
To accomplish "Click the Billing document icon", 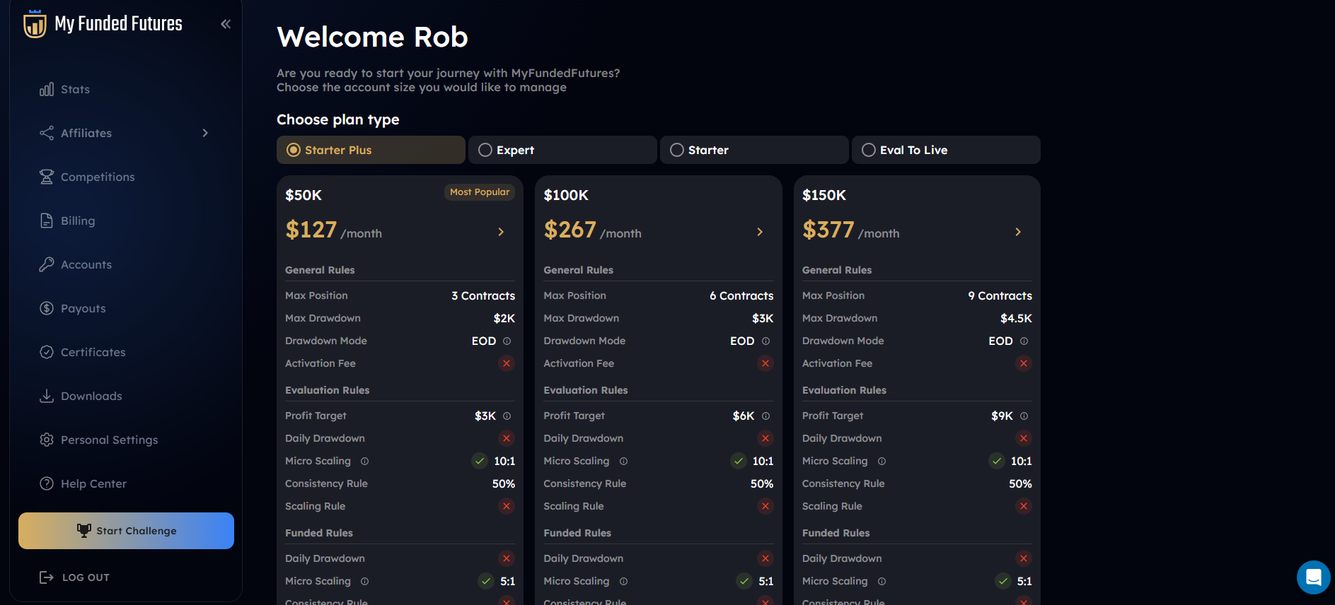I will pyautogui.click(x=47, y=221).
